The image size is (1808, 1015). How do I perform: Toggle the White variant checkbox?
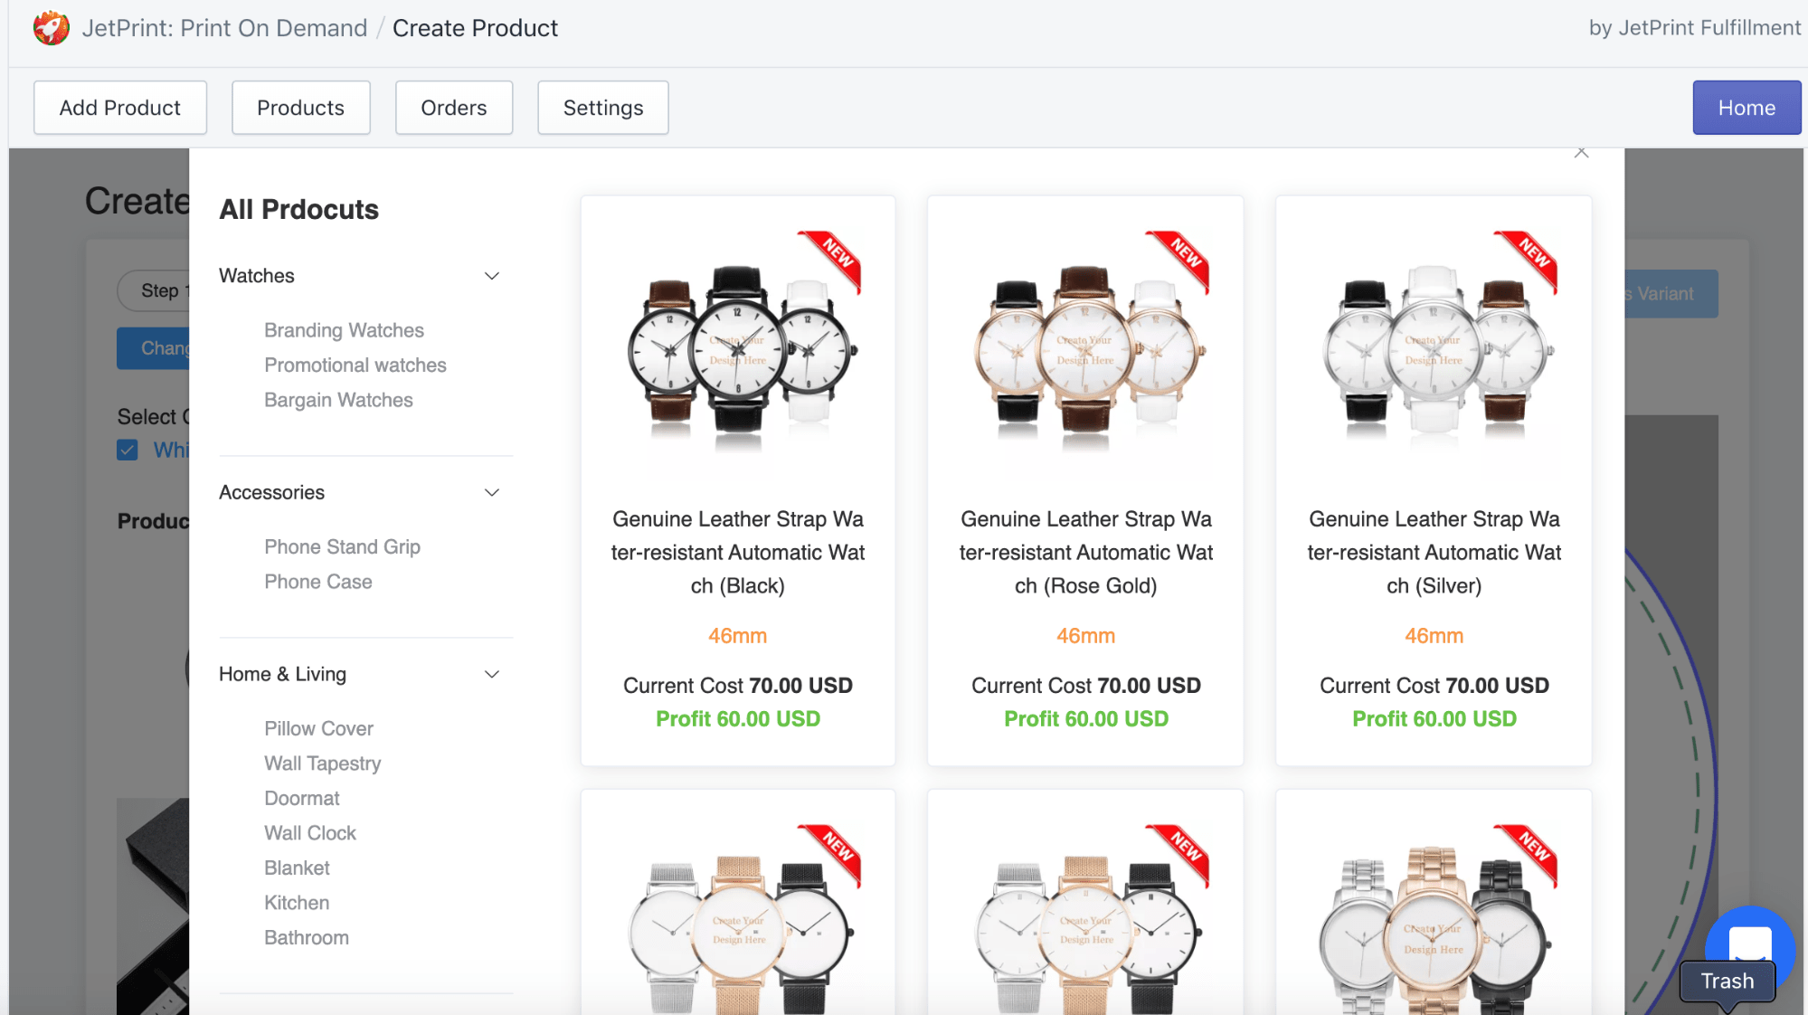coord(126,450)
